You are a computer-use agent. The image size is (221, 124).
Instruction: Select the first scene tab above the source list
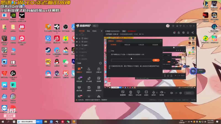81,31
